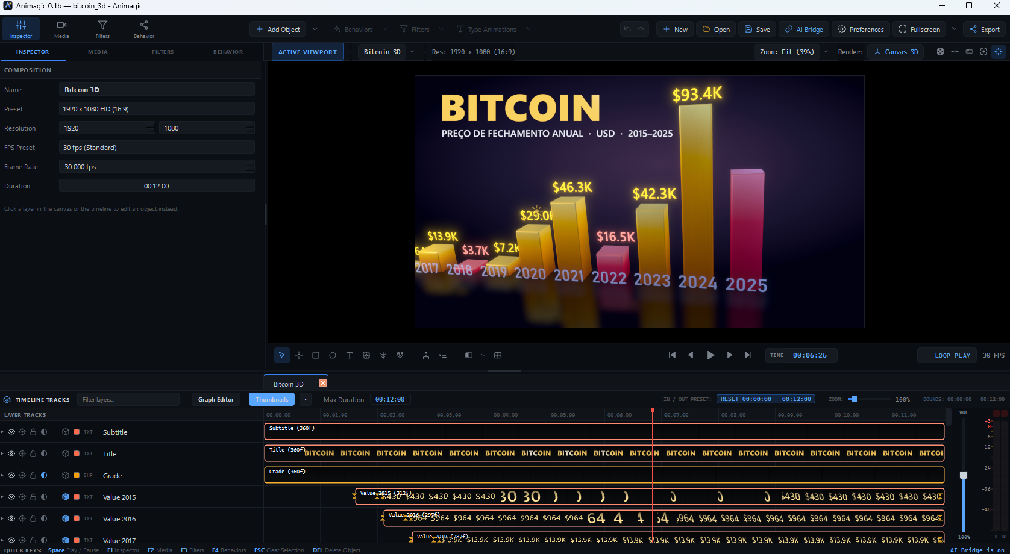This screenshot has width=1010, height=554.
Task: Click the safe-frame focus icon in viewport header
Action: pyautogui.click(x=983, y=52)
